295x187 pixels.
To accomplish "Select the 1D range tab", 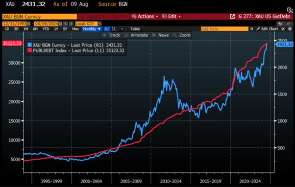I will (x=7, y=29).
